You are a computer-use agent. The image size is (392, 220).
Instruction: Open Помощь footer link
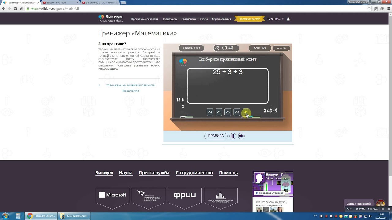(228, 173)
